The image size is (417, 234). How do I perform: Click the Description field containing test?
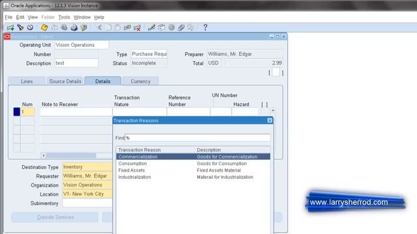(76, 63)
